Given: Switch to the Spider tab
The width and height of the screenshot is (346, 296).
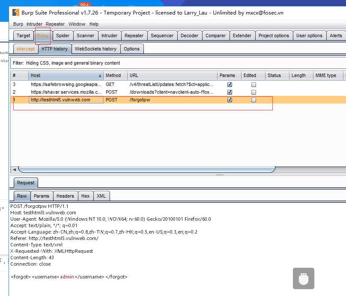Looking at the screenshot, I should tap(63, 36).
